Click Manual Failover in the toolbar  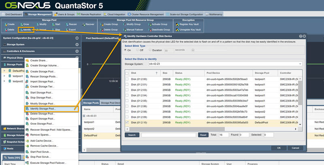(x=133, y=30)
